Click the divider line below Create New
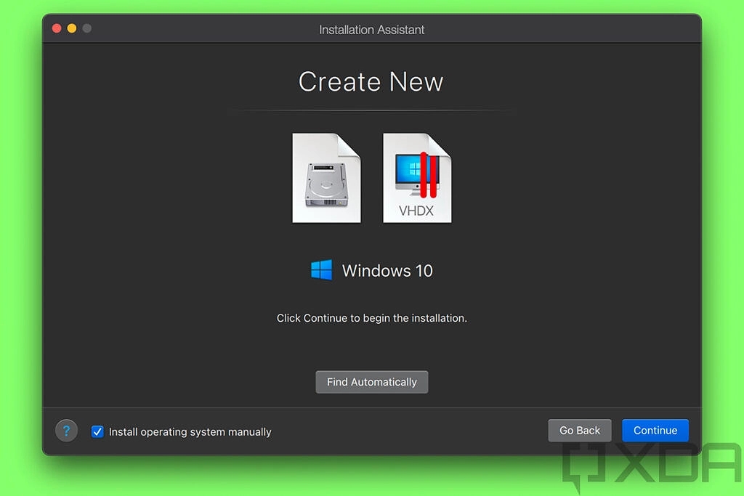 [371, 111]
